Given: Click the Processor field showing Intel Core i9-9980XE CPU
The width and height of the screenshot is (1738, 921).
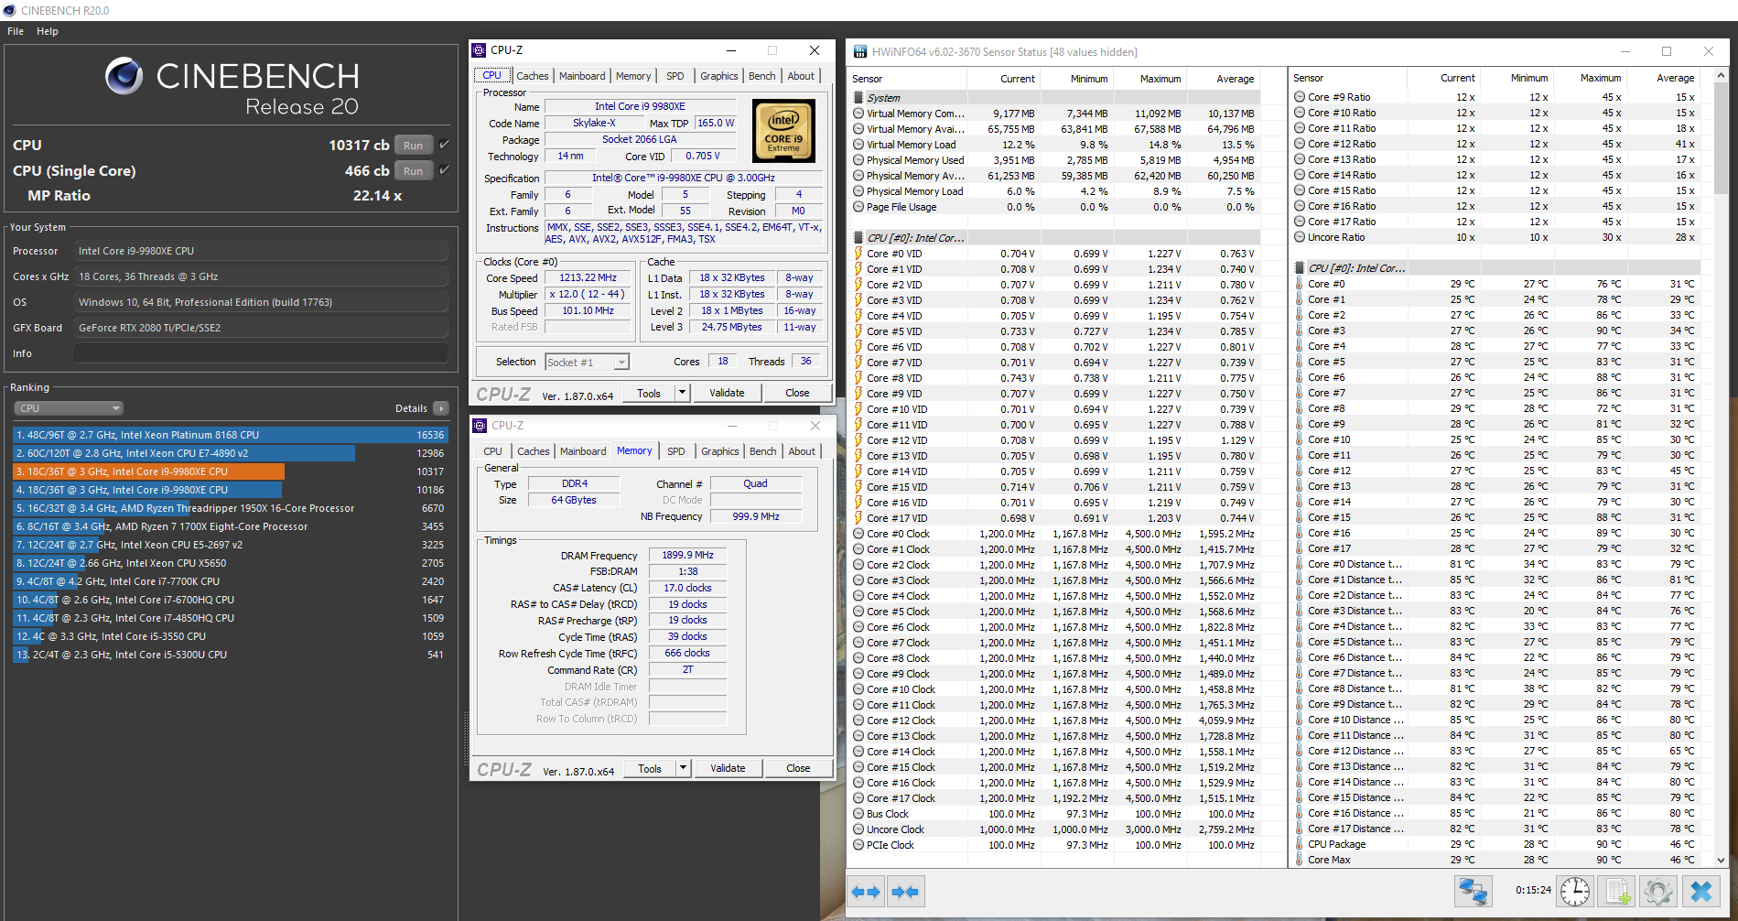Looking at the screenshot, I should tap(261, 251).
